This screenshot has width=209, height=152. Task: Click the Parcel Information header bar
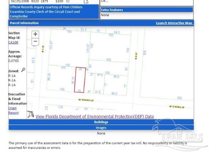pos(24,23)
